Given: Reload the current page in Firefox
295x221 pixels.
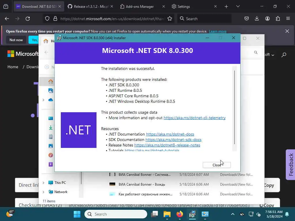Looking at the screenshot, I should [x=28, y=19].
